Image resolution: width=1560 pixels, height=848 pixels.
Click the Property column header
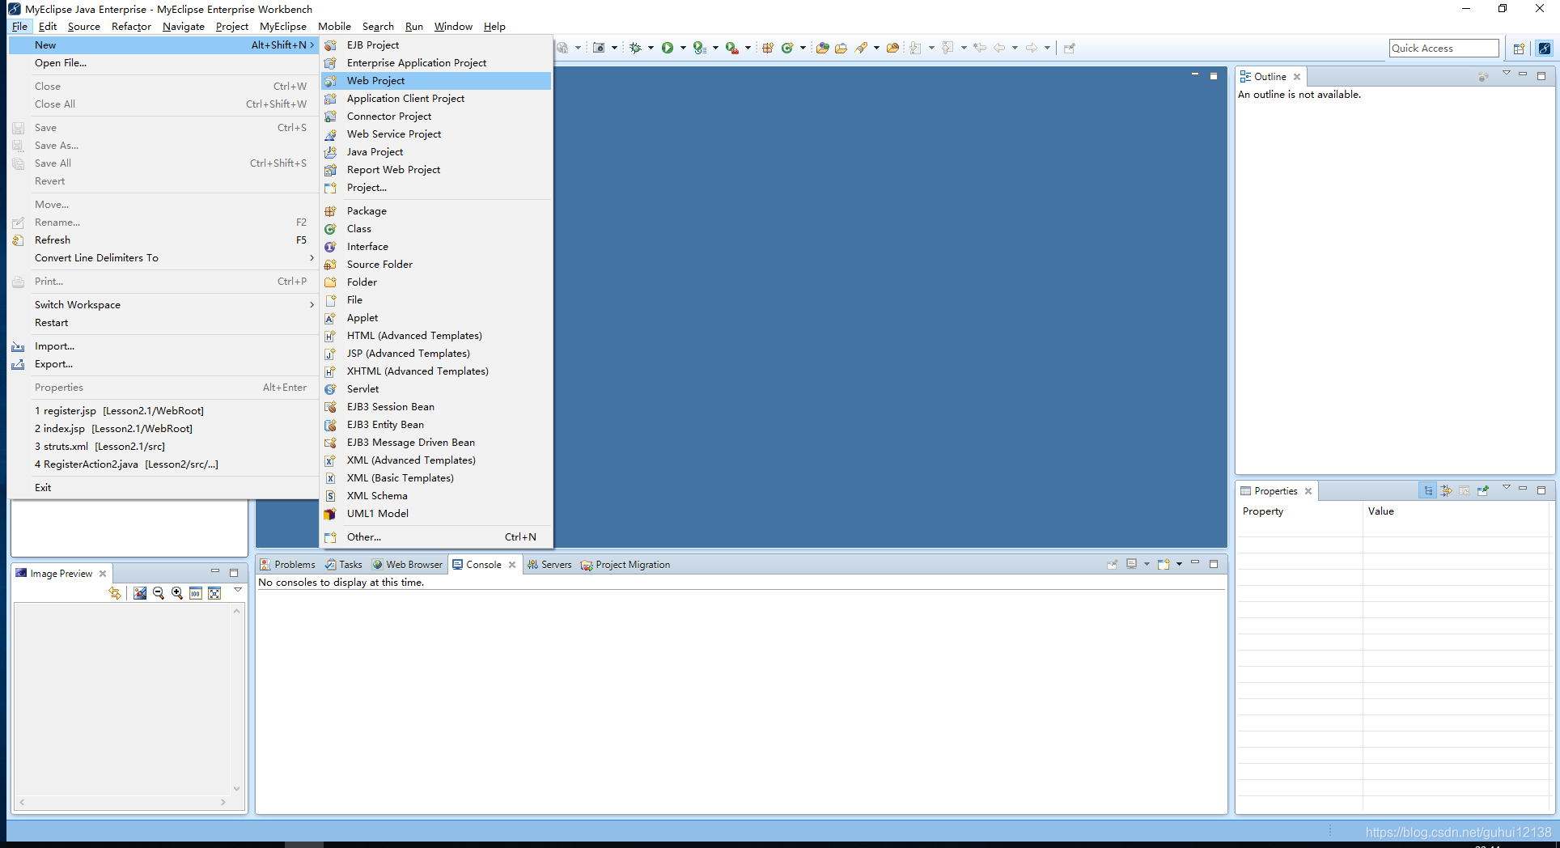(1299, 511)
